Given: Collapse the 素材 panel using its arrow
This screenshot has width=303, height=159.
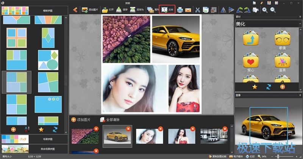Looking at the screenshot, I should coord(300,17).
